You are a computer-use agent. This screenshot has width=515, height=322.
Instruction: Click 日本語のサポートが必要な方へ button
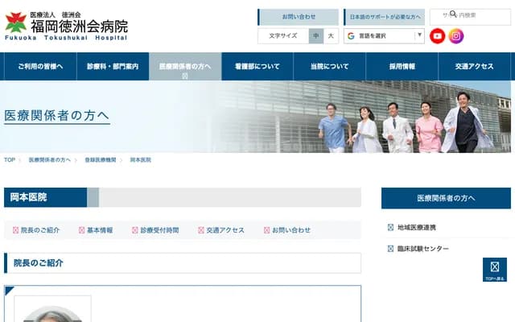pos(385,17)
